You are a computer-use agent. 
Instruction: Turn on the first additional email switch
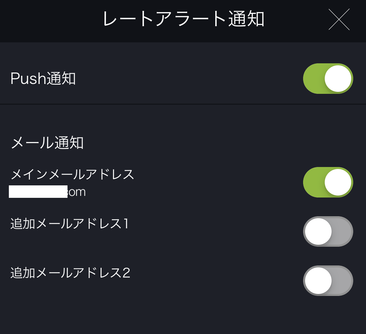coord(328,231)
